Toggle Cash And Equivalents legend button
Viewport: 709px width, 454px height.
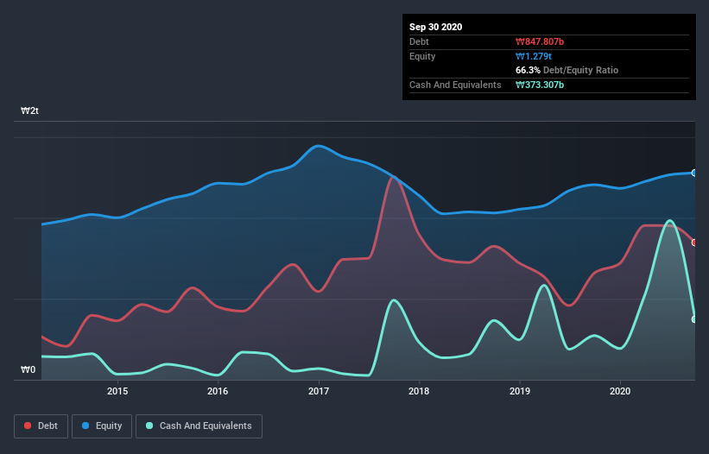tap(199, 426)
